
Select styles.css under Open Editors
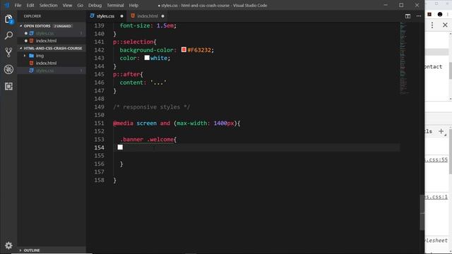[52, 33]
